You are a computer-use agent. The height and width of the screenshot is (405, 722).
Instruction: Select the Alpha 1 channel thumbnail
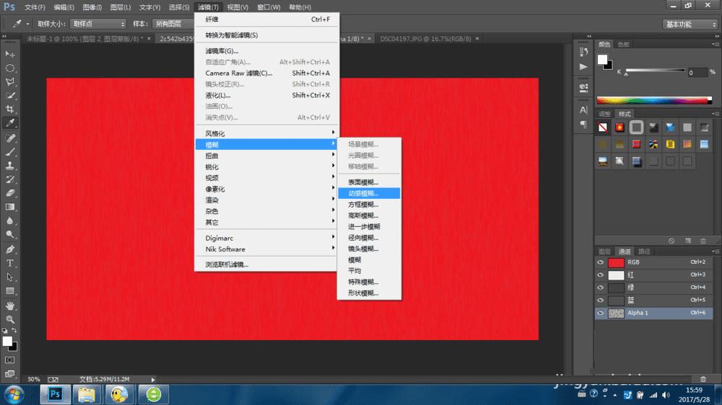pyautogui.click(x=616, y=313)
